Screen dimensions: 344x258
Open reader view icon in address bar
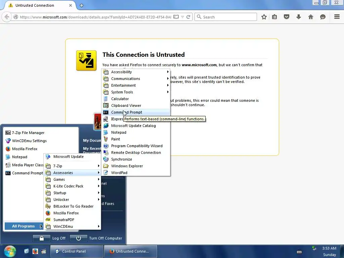coord(176,17)
